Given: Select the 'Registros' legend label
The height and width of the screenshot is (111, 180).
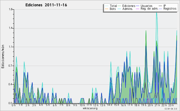Looking at the screenshot, I should 170,9.
